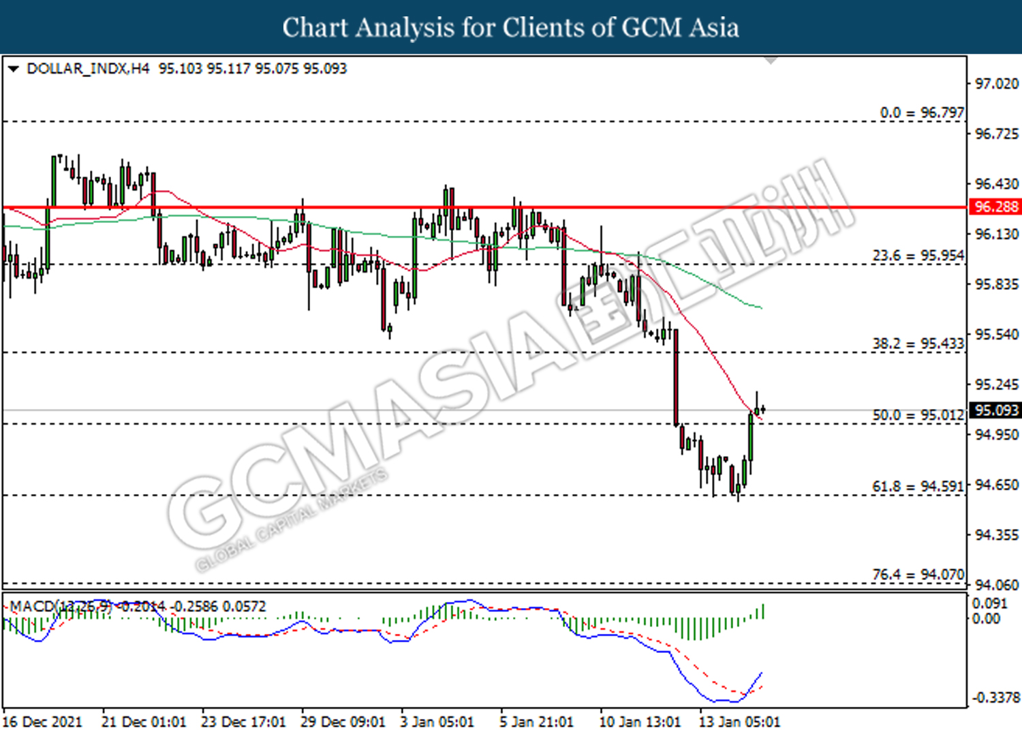Select the Fibonacci label 23.6 = 95.954
The height and width of the screenshot is (730, 1022).
coord(918,256)
